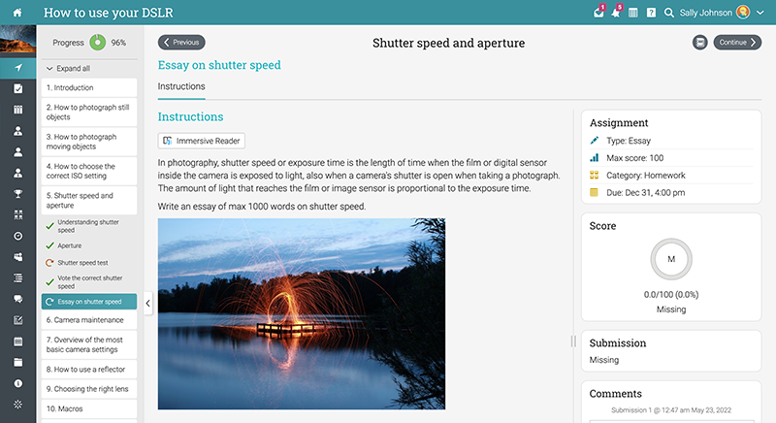
Task: Open Vote the correct shutter speed section
Action: click(89, 282)
